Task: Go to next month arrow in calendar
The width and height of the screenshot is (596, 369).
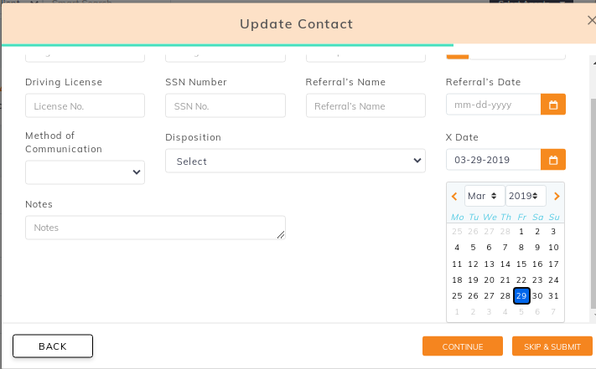Action: (557, 196)
